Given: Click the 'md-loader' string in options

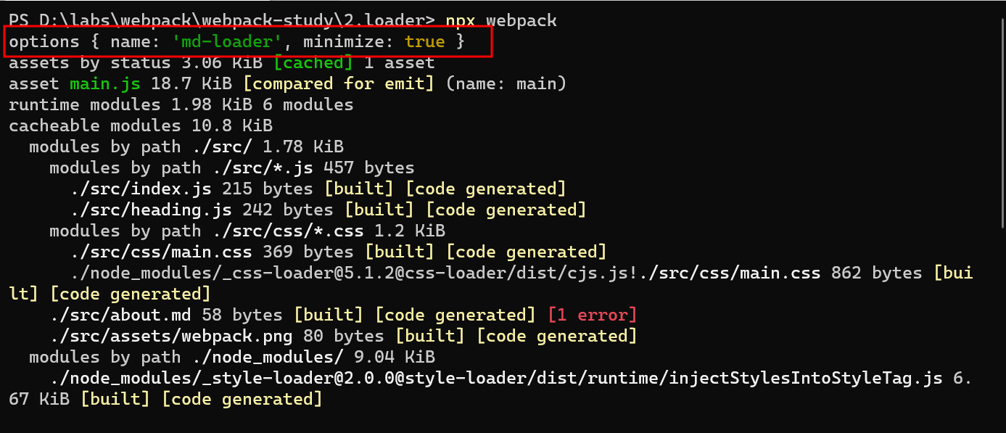Looking at the screenshot, I should [x=226, y=42].
